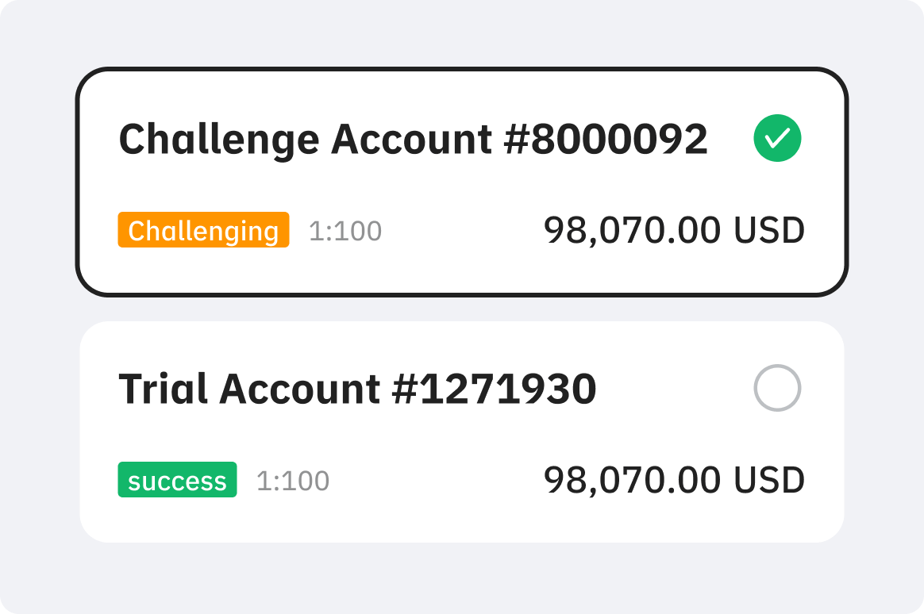The width and height of the screenshot is (924, 614).
Task: Click the 98,070.00 USD balance in Challenge card
Action: pos(674,230)
